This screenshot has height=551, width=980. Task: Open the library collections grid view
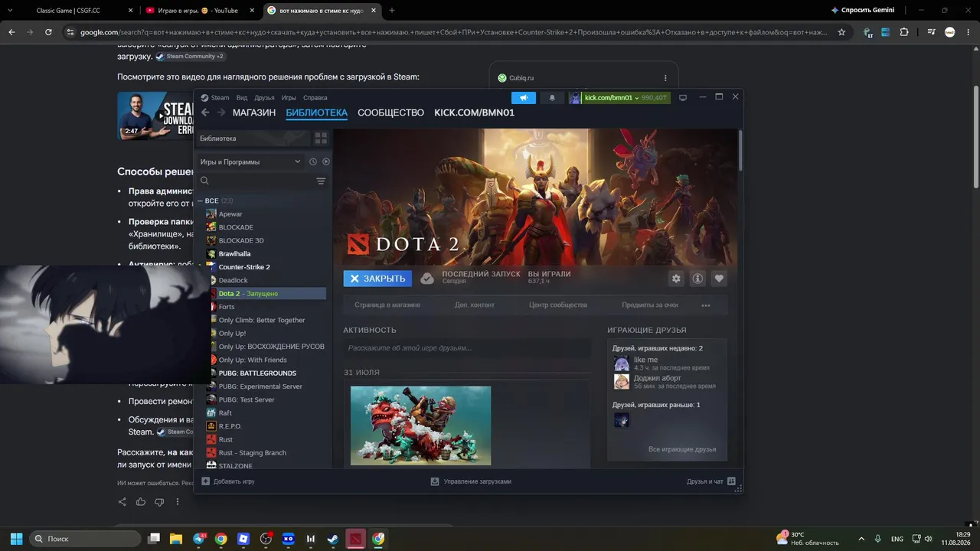tap(321, 139)
